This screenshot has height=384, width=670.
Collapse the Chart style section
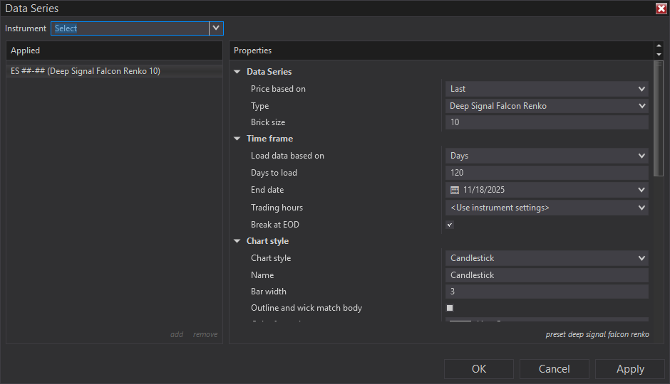coord(237,241)
